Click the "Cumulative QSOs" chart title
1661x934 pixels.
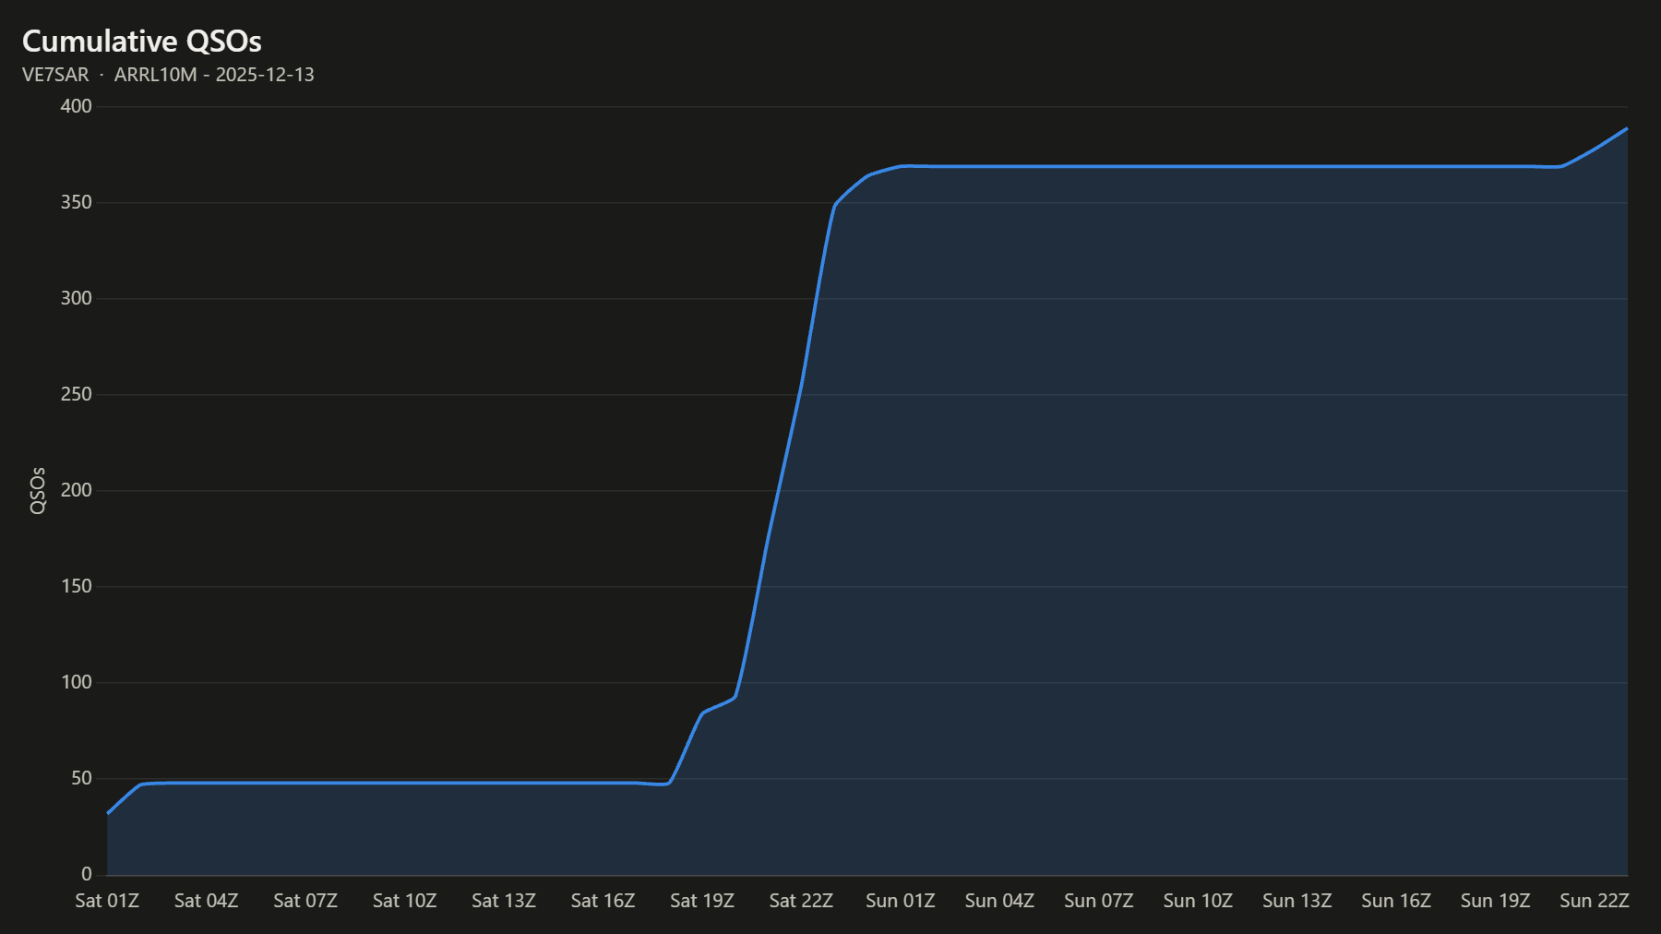(142, 42)
